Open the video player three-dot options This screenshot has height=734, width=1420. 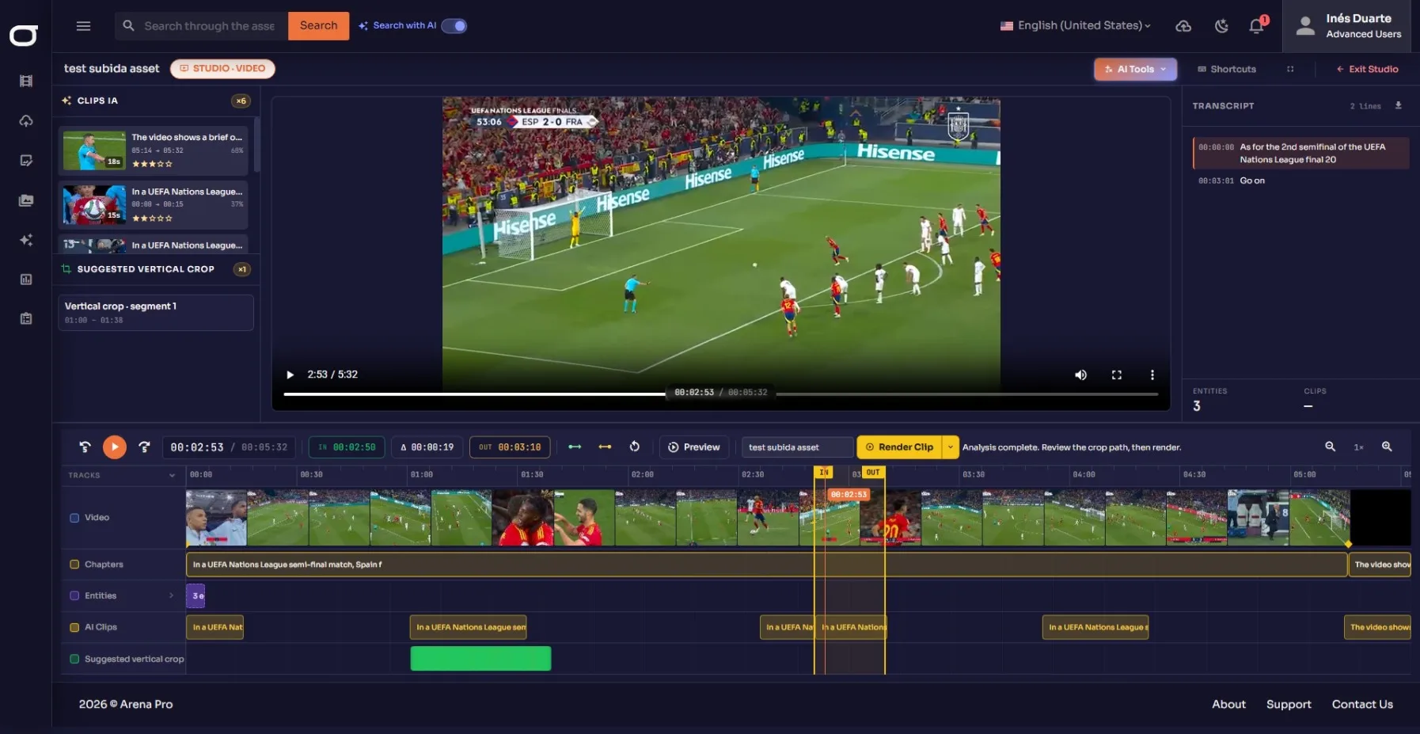1152,375
